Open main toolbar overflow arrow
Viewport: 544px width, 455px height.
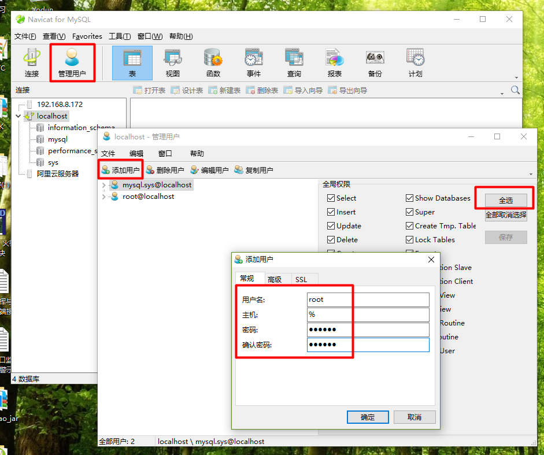click(516, 77)
